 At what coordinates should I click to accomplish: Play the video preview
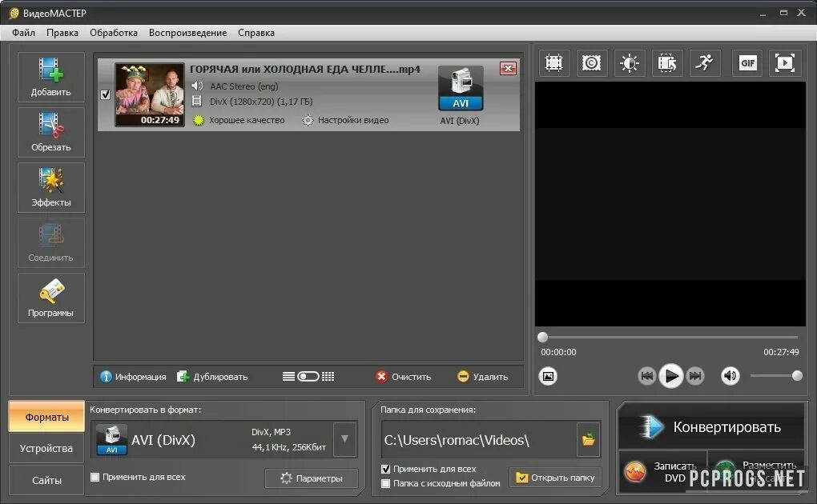(671, 375)
